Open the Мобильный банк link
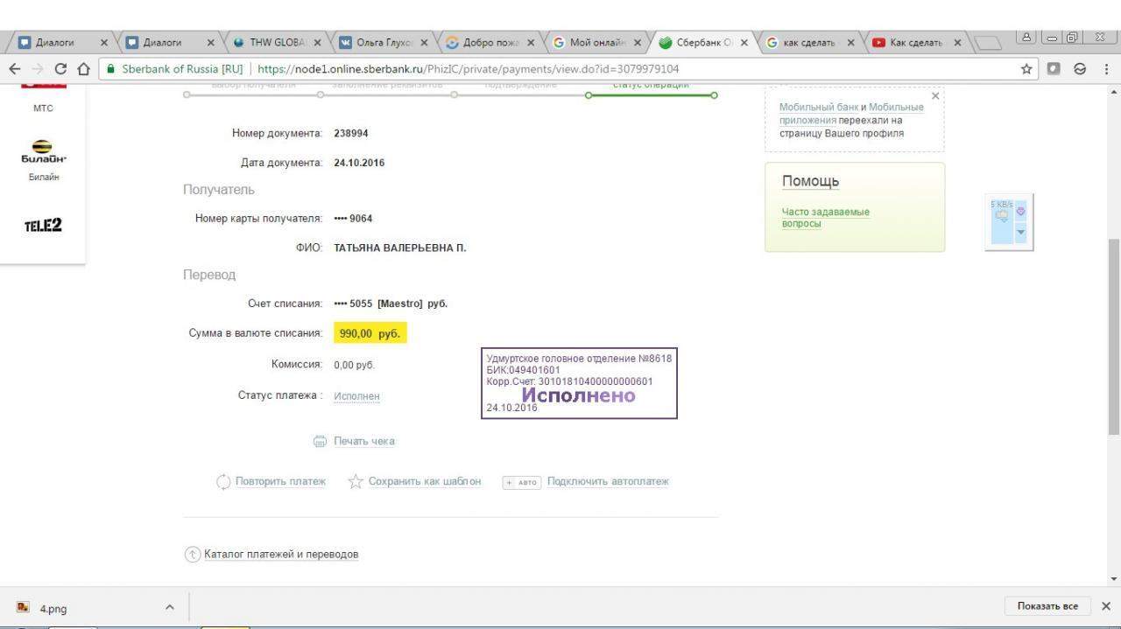The height and width of the screenshot is (629, 1121). click(x=819, y=108)
